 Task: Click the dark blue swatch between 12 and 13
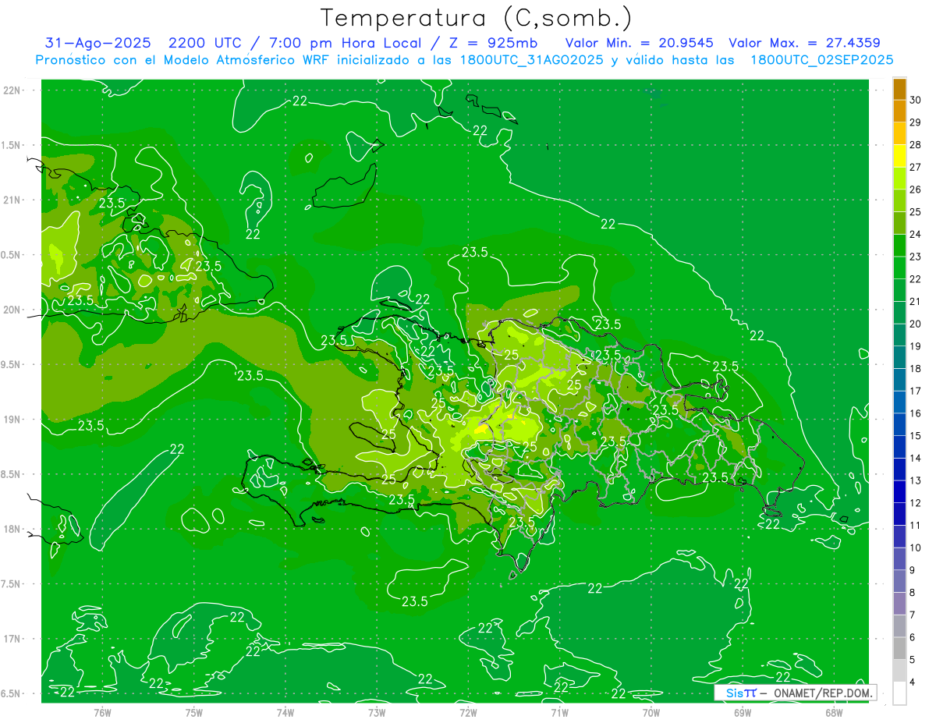pyautogui.click(x=899, y=492)
